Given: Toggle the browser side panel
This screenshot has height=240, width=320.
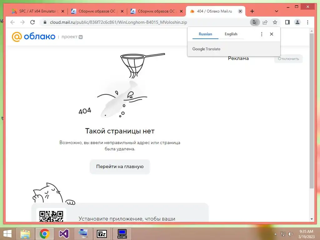Looking at the screenshot, I should (x=287, y=22).
